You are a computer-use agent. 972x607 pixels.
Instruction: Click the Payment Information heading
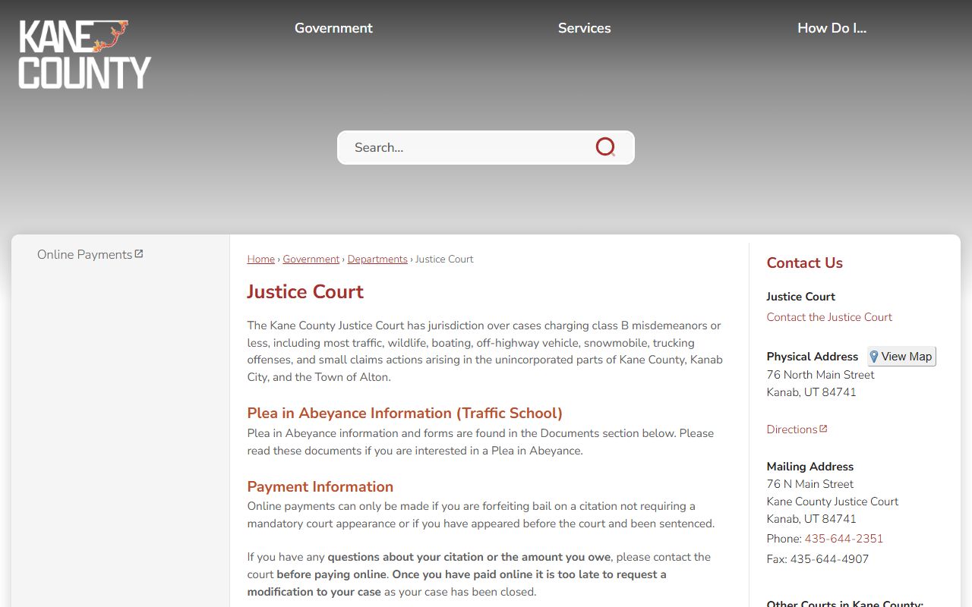pos(320,486)
